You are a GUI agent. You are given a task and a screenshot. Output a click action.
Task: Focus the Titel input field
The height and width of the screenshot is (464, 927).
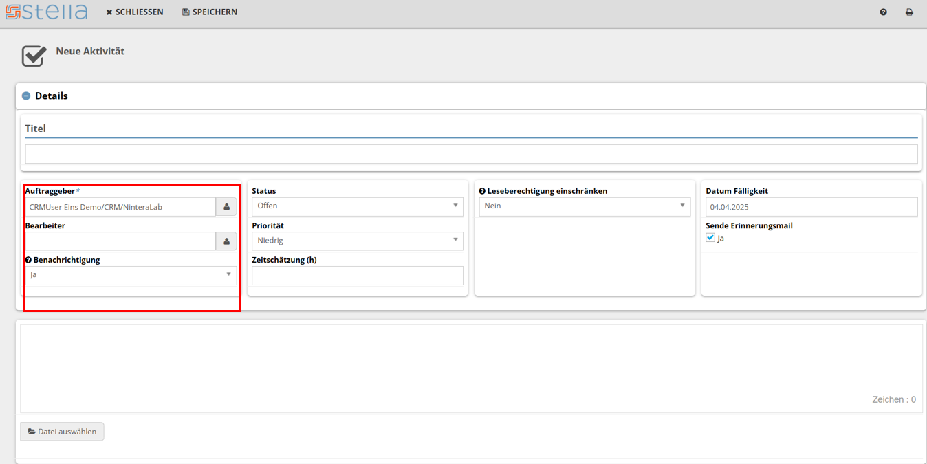pos(471,154)
